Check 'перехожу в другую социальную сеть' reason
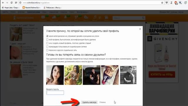The width and height of the screenshot is (188, 106). (x=47, y=50)
